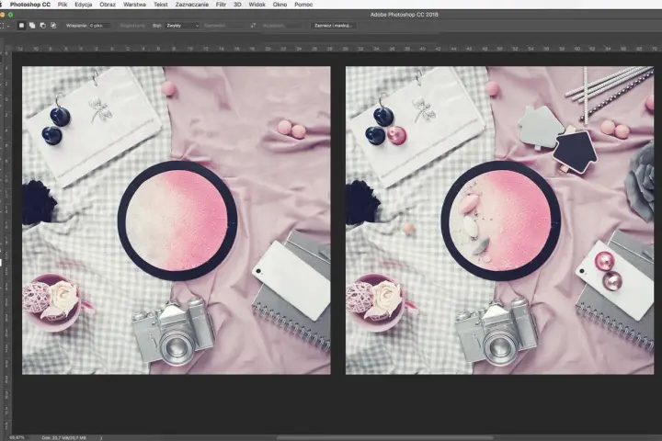The height and width of the screenshot is (441, 662).
Task: Choose the Intersect with selection icon
Action: coord(53,26)
